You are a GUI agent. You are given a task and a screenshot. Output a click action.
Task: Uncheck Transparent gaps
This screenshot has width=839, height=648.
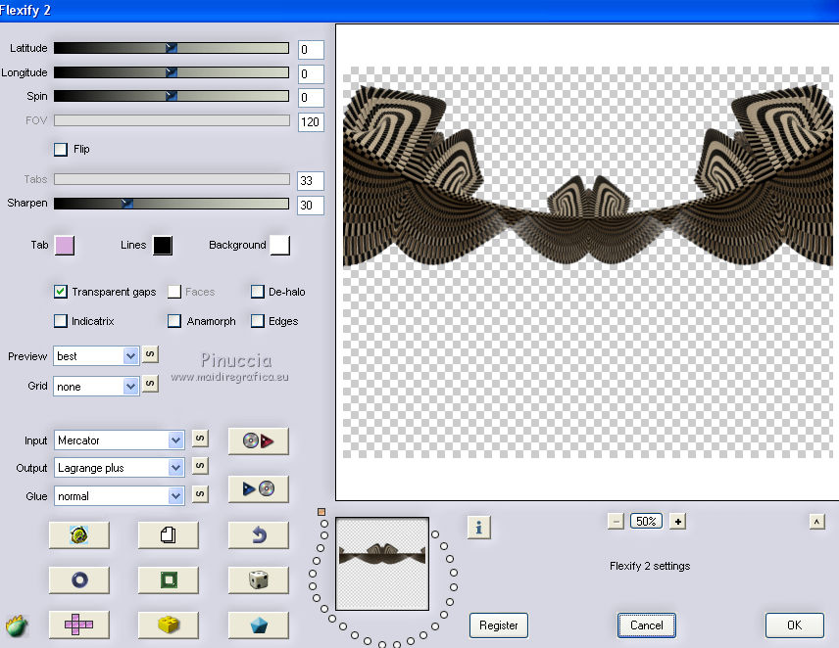(61, 292)
